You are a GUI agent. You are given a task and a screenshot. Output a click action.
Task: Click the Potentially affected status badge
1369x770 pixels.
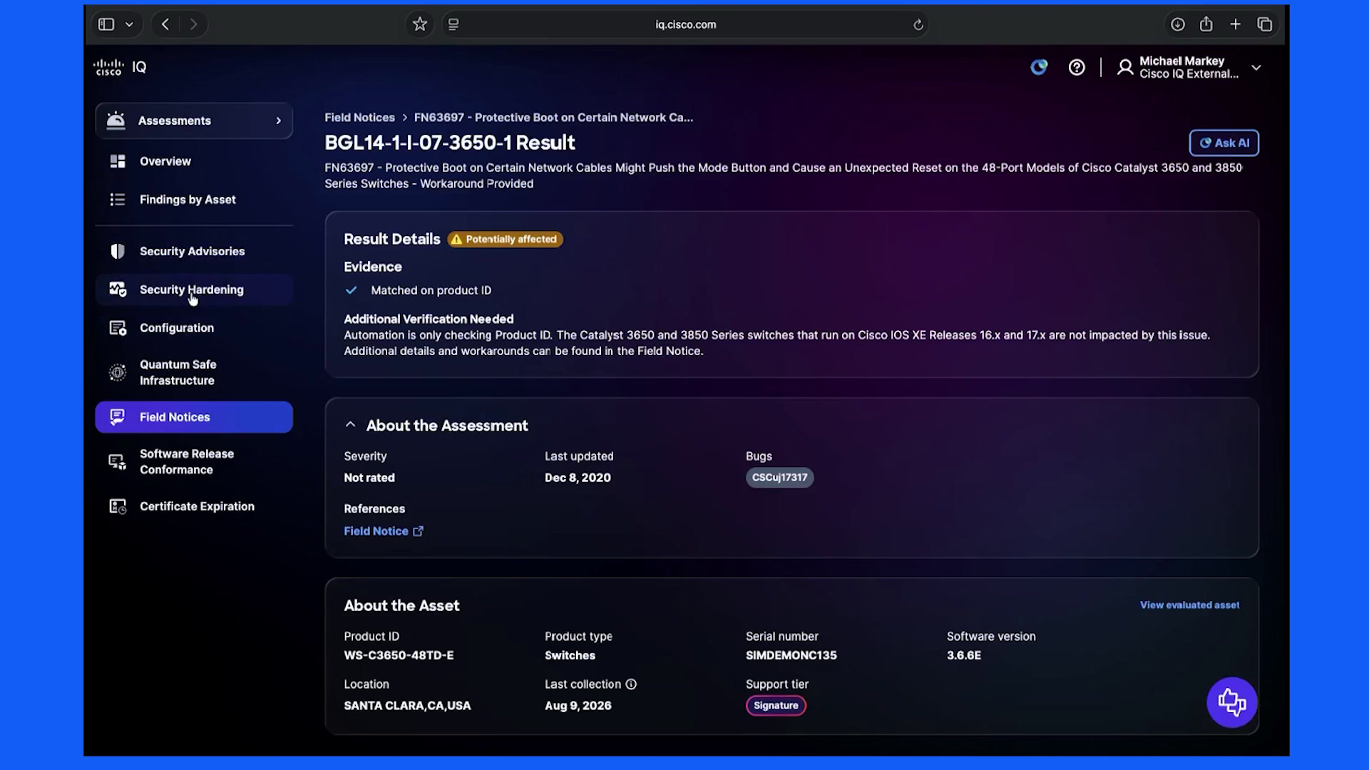click(505, 240)
